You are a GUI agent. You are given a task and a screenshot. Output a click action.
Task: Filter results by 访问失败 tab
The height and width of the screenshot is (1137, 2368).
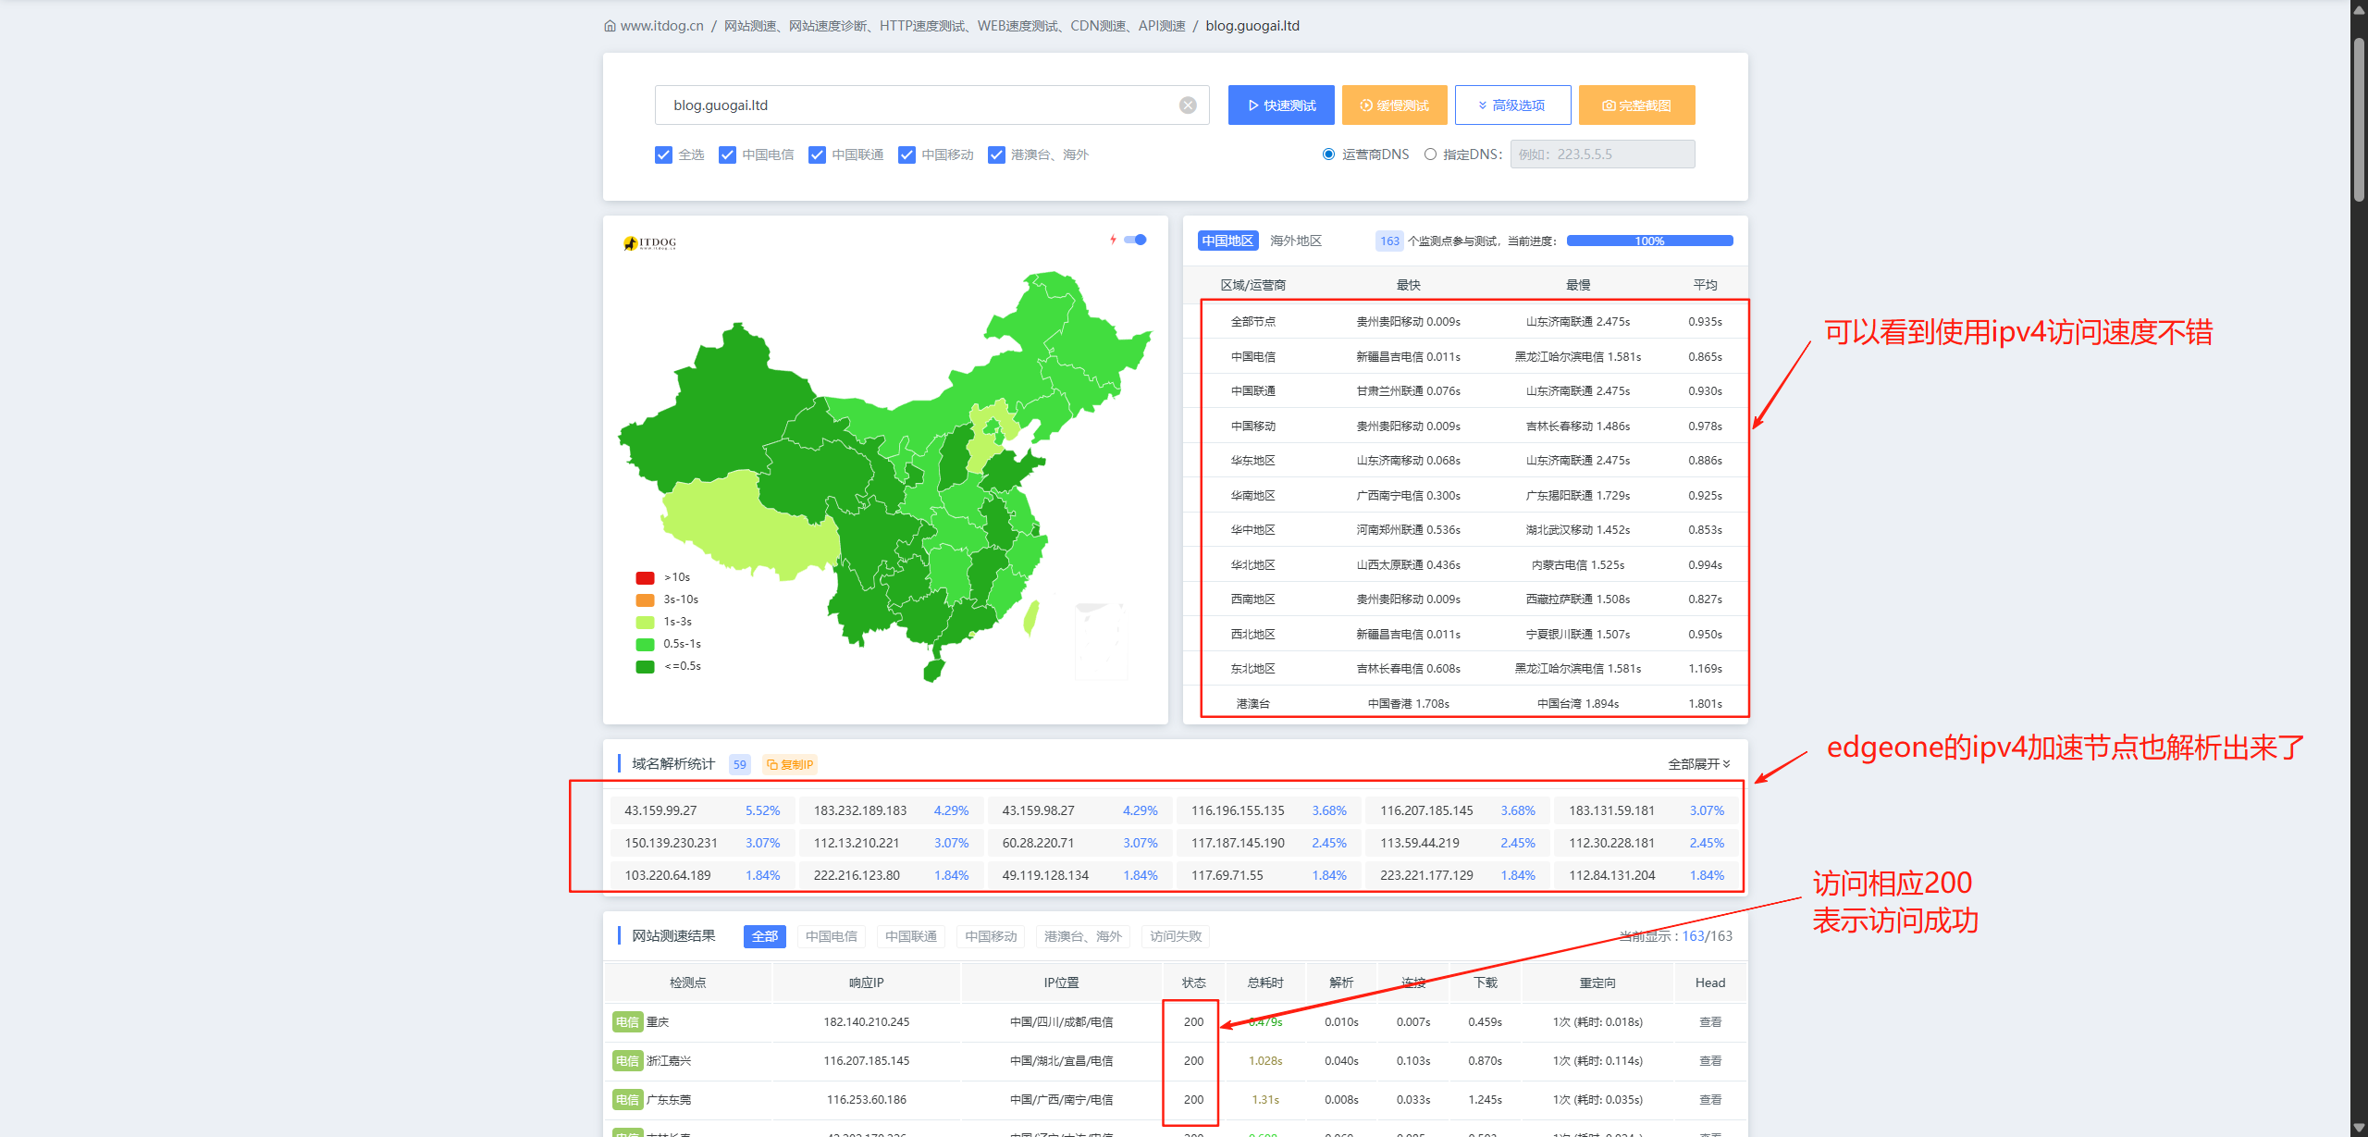click(x=1175, y=936)
